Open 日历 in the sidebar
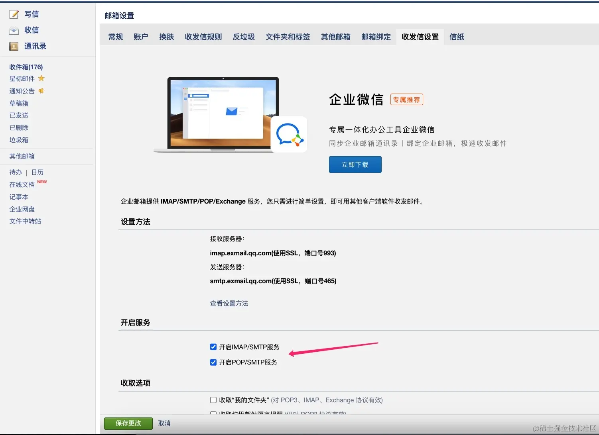Viewport: 599px width, 435px height. 37,172
